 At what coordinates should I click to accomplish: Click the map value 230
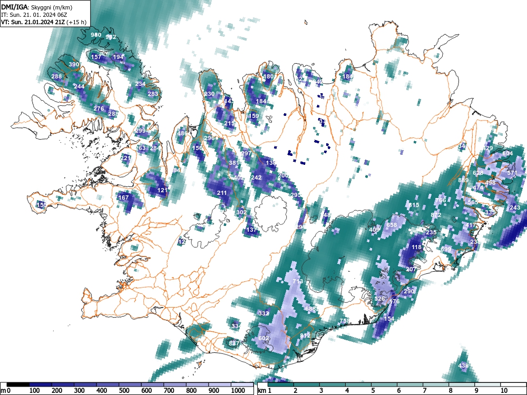[209, 94]
